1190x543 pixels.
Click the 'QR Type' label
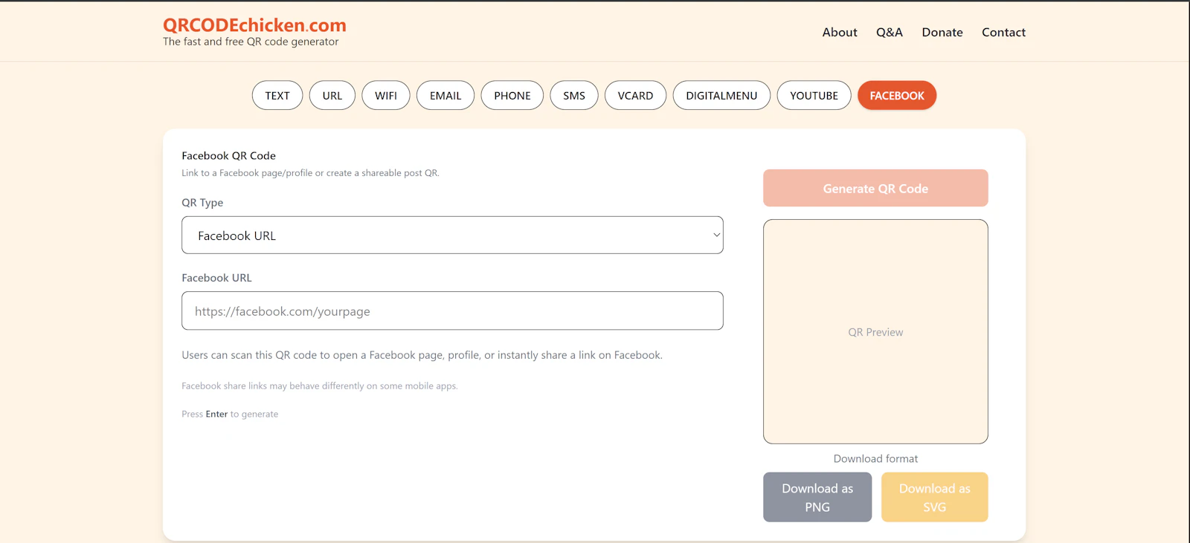[x=202, y=202]
